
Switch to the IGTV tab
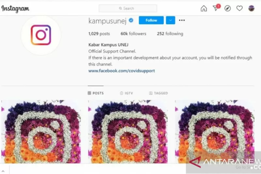pos(127,93)
